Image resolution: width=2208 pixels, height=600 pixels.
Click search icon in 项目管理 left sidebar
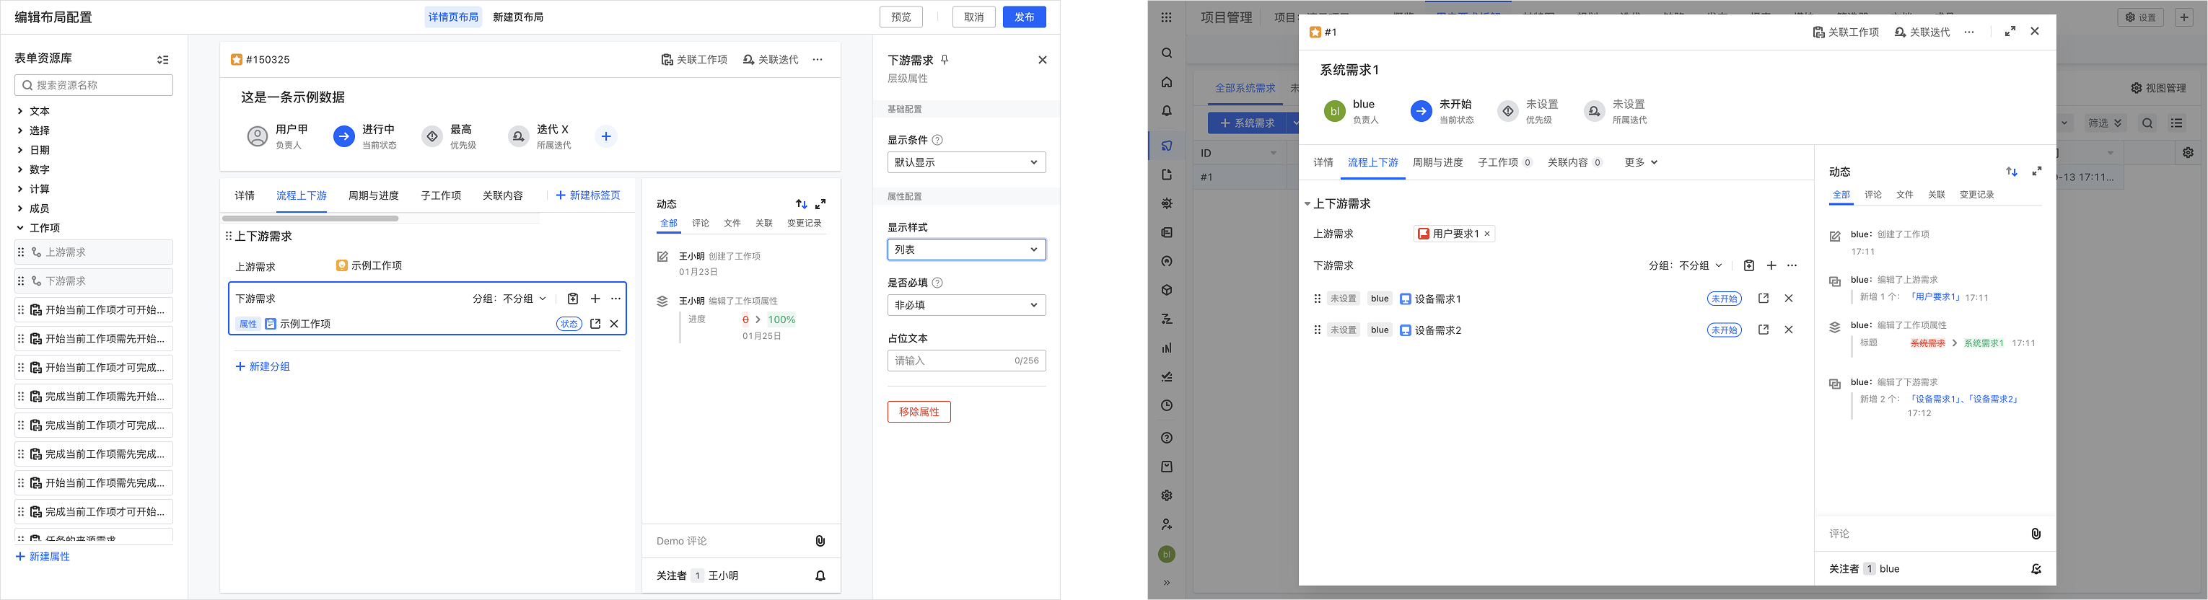[1167, 53]
